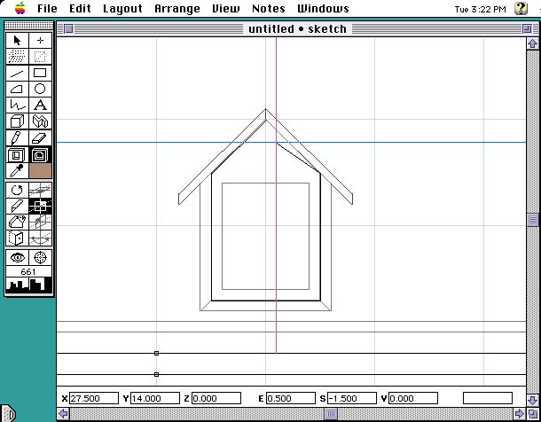Choose the rectangle tool
Image resolution: width=541 pixels, height=422 pixels.
40,73
